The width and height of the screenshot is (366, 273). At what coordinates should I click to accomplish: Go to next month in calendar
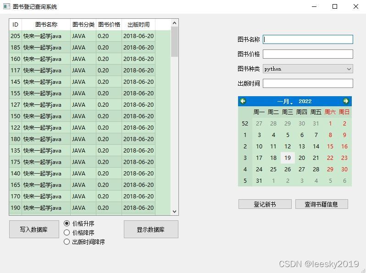(346, 101)
